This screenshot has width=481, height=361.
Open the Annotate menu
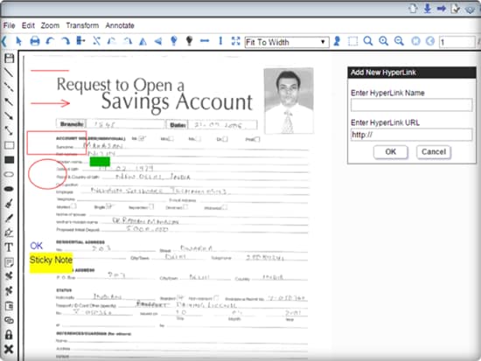(120, 25)
